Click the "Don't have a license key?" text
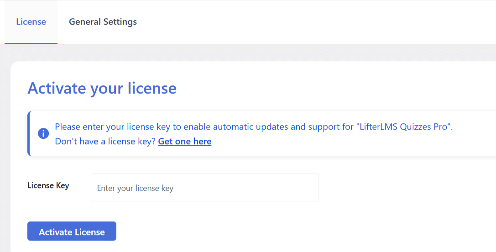 click(x=105, y=141)
